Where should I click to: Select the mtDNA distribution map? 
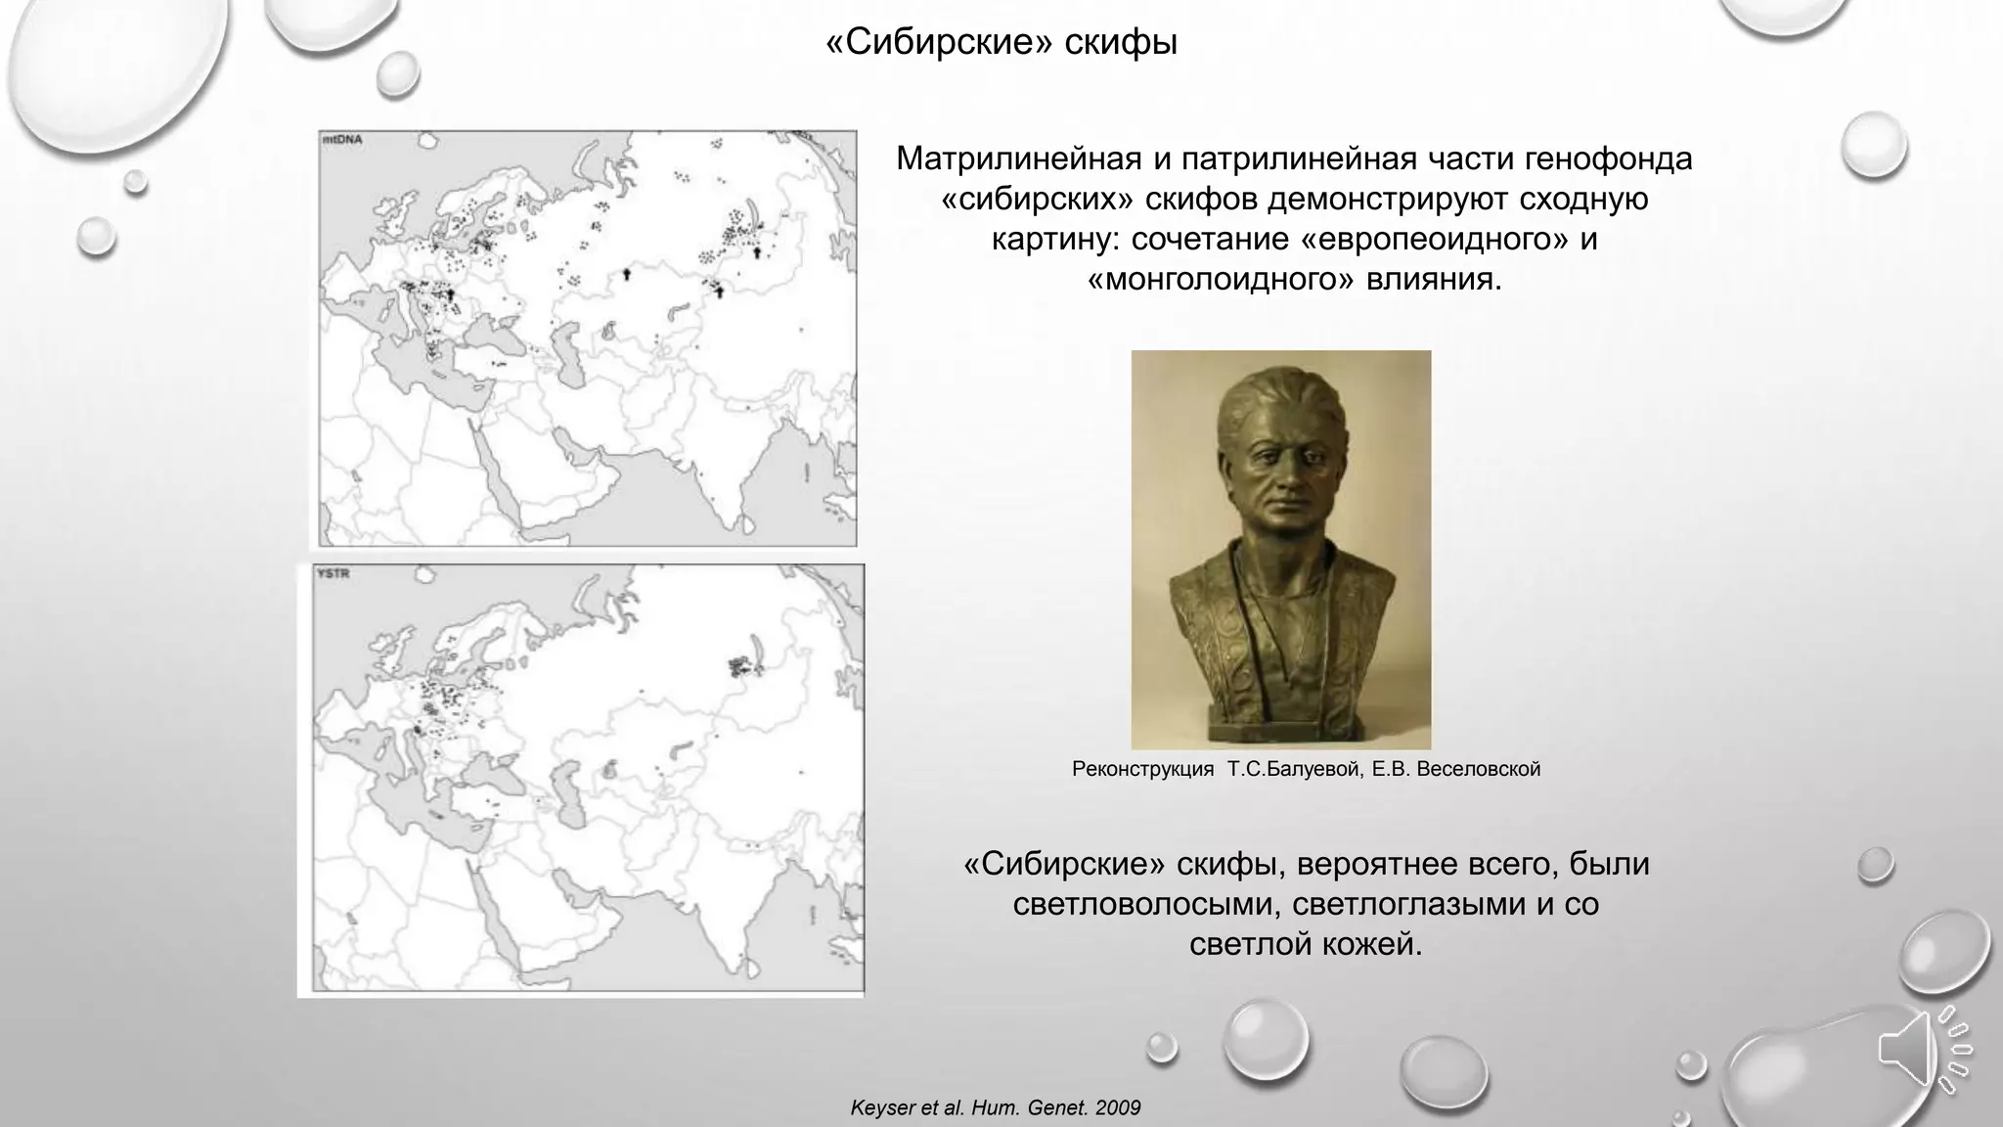pyautogui.click(x=588, y=338)
